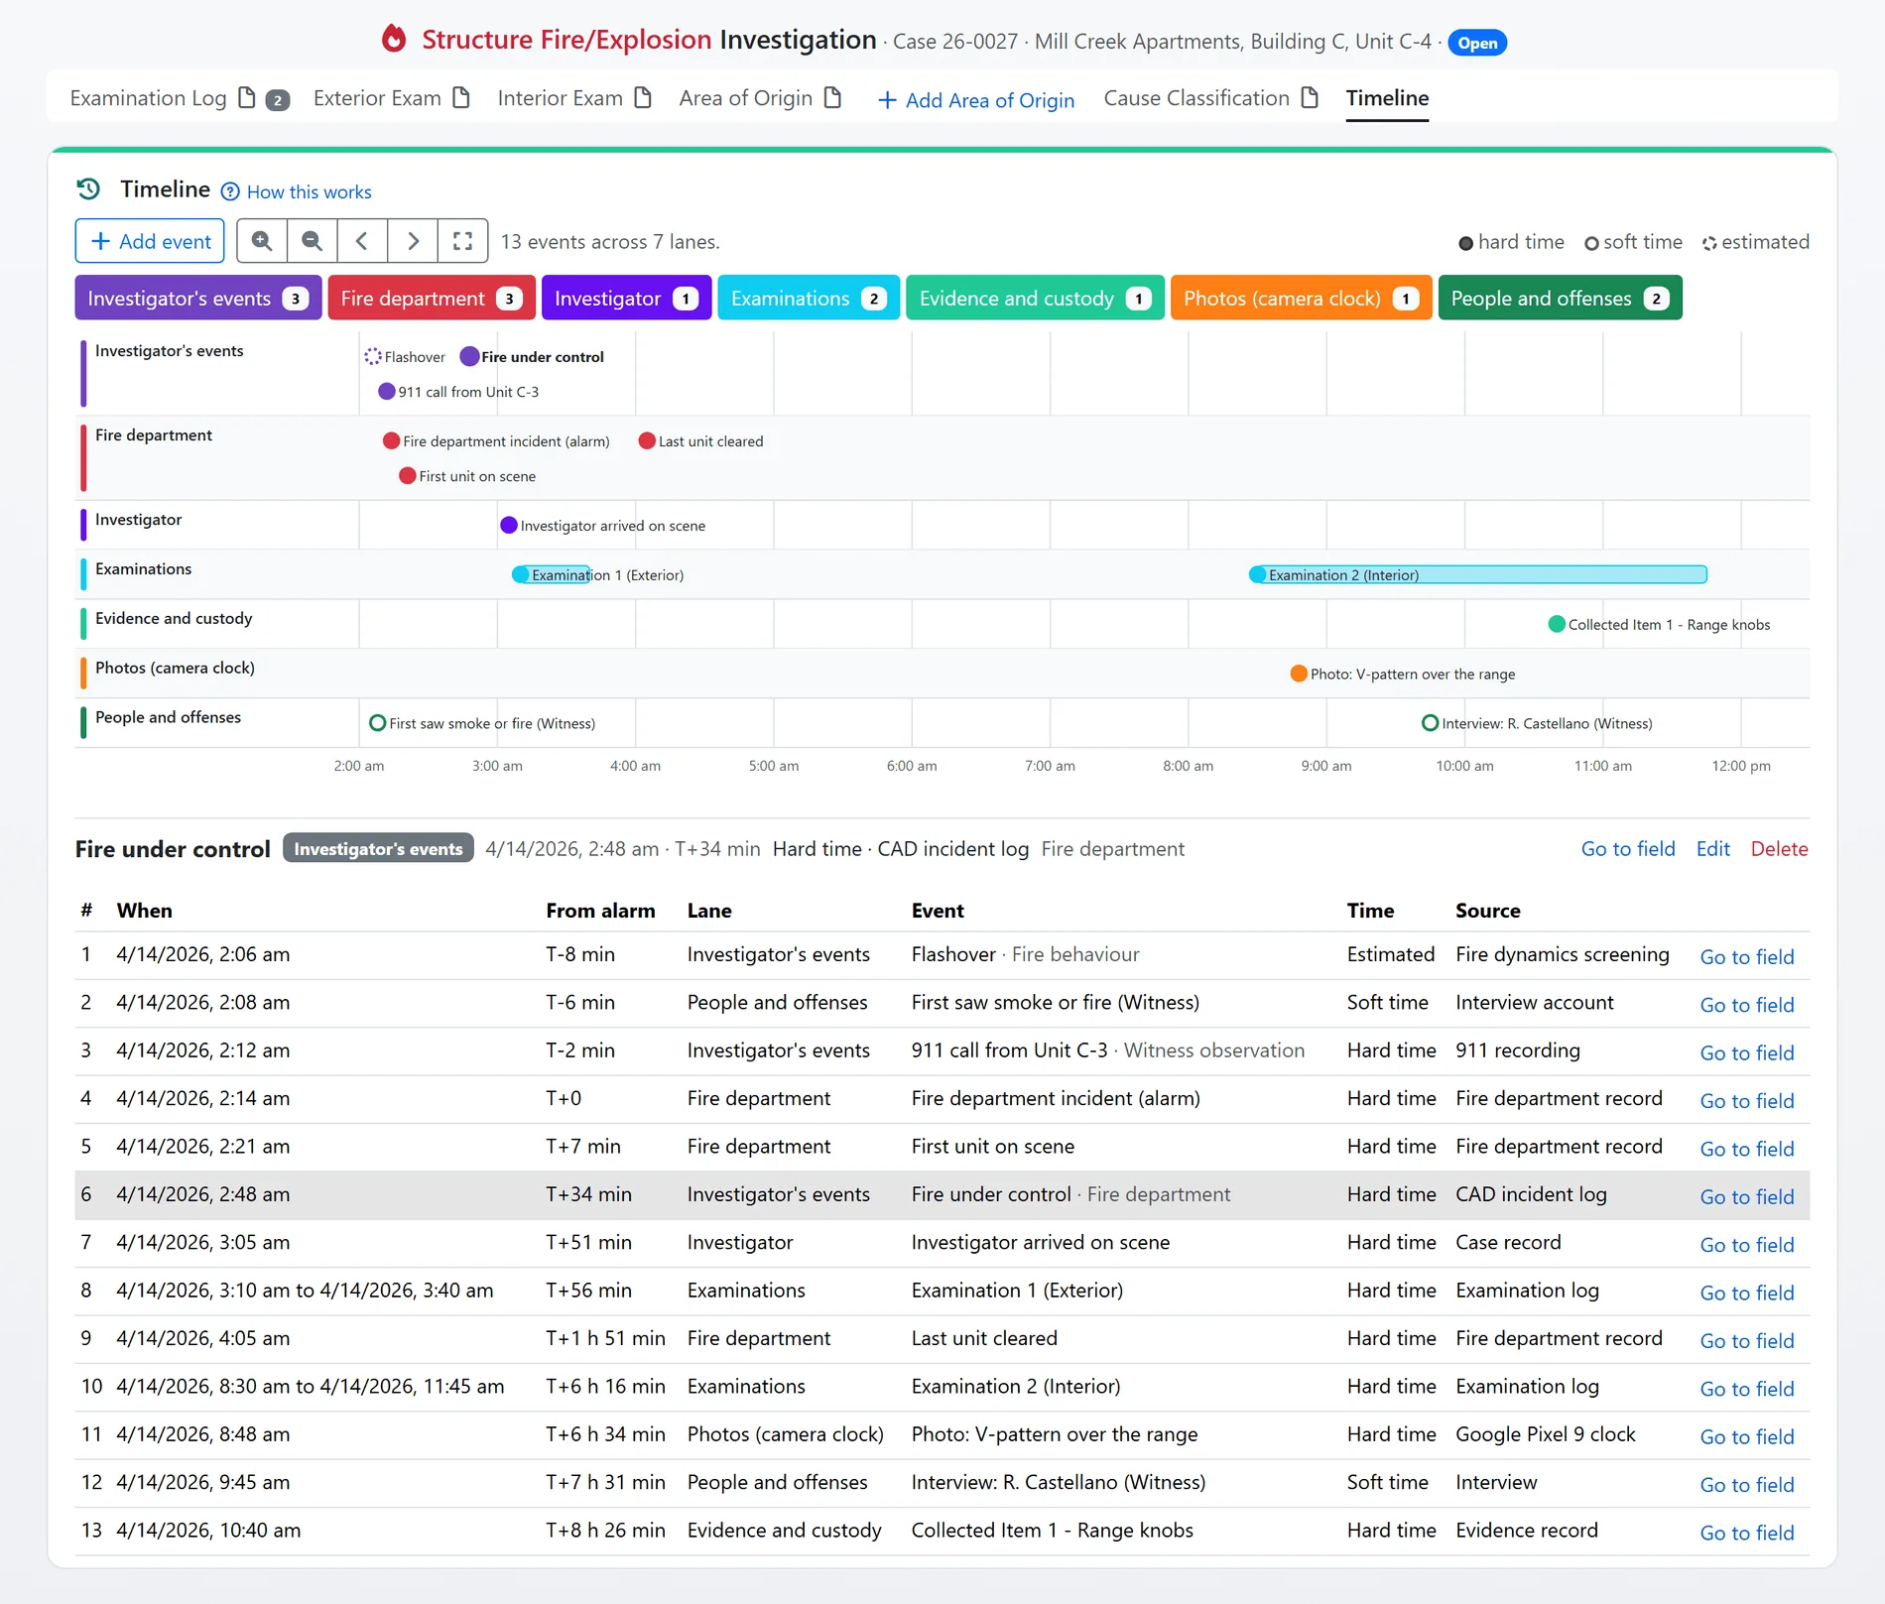Fit the timeline to full view

pyautogui.click(x=462, y=241)
